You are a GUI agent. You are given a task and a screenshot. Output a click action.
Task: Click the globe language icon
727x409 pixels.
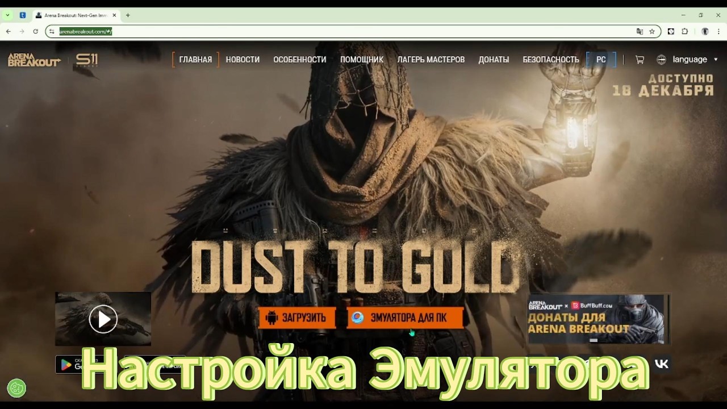pos(661,60)
